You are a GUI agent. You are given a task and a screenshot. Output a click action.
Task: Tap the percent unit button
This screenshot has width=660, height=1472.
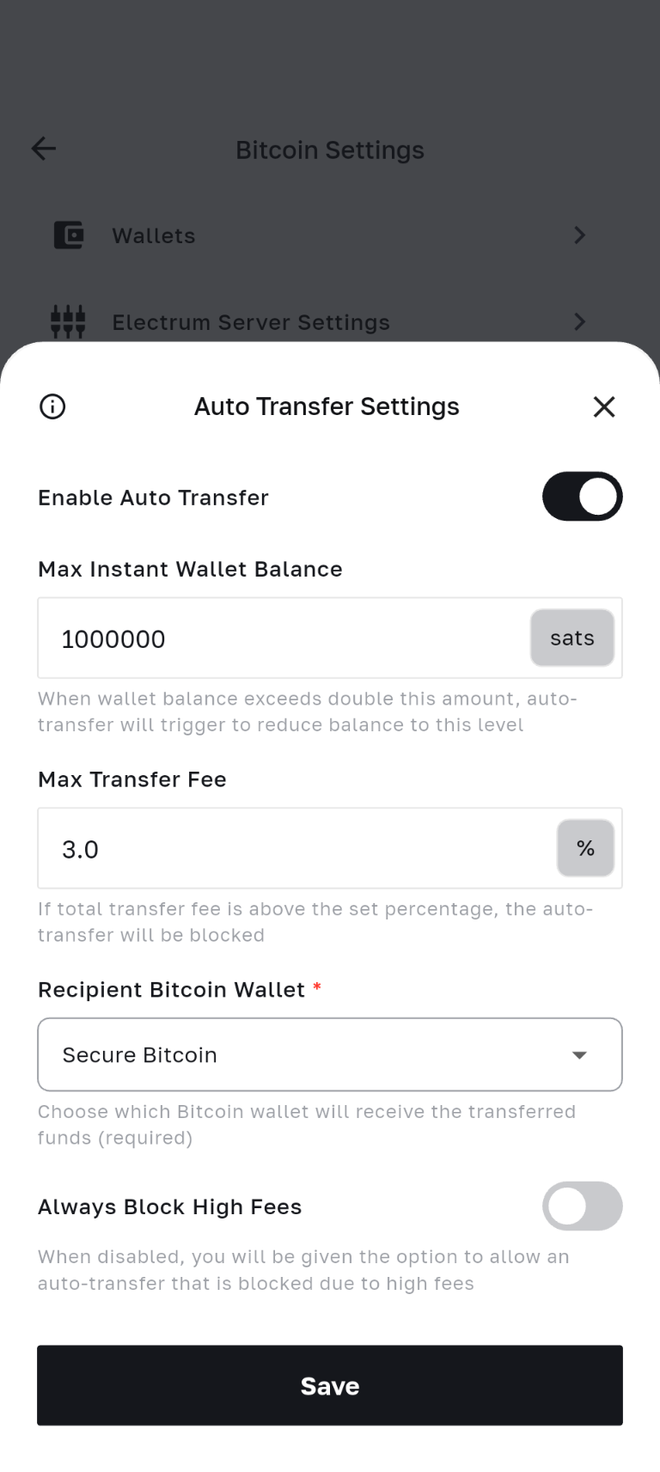[x=585, y=849]
